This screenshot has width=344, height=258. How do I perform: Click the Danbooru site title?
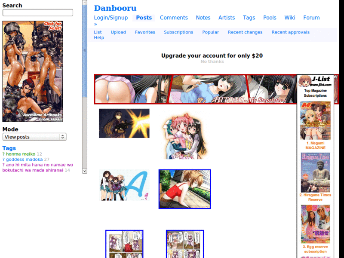115,8
